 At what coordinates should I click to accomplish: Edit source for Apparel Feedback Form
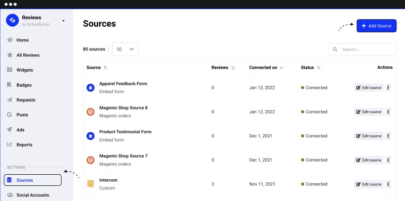tap(369, 87)
